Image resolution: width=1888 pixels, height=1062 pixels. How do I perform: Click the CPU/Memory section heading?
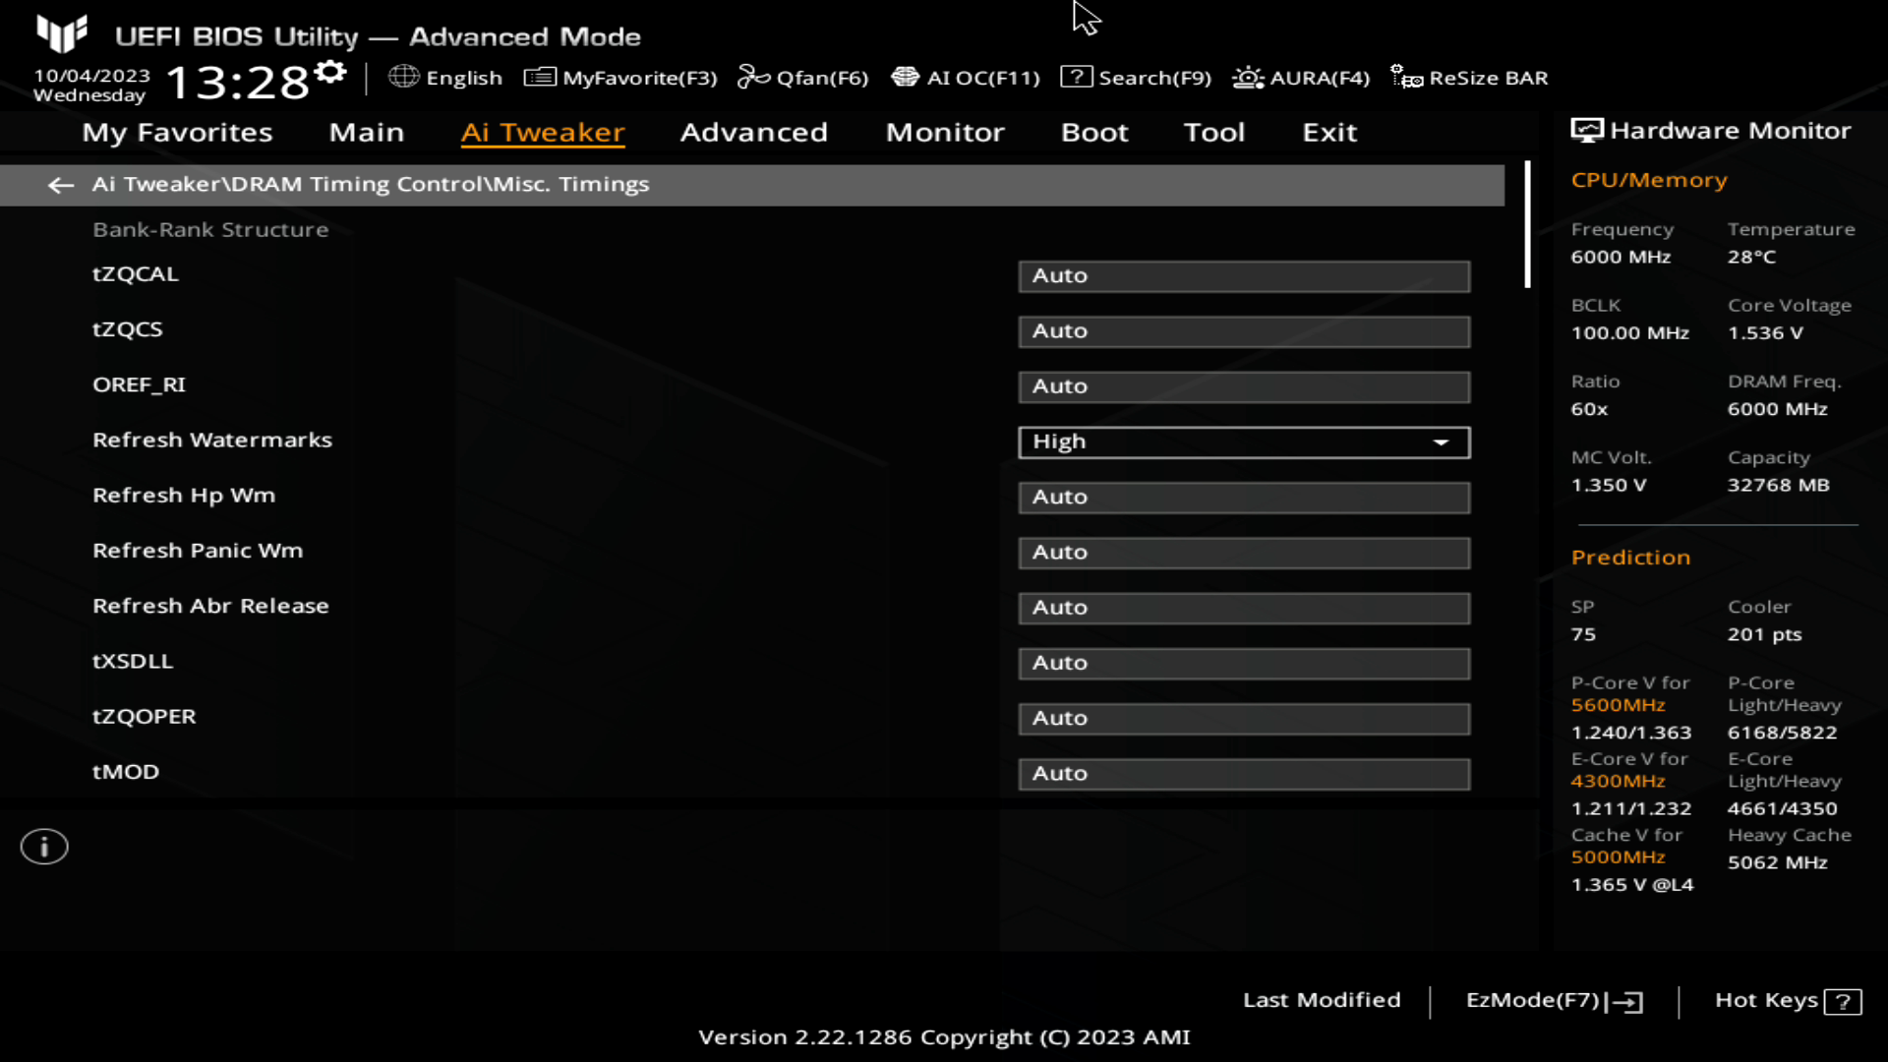(x=1649, y=181)
